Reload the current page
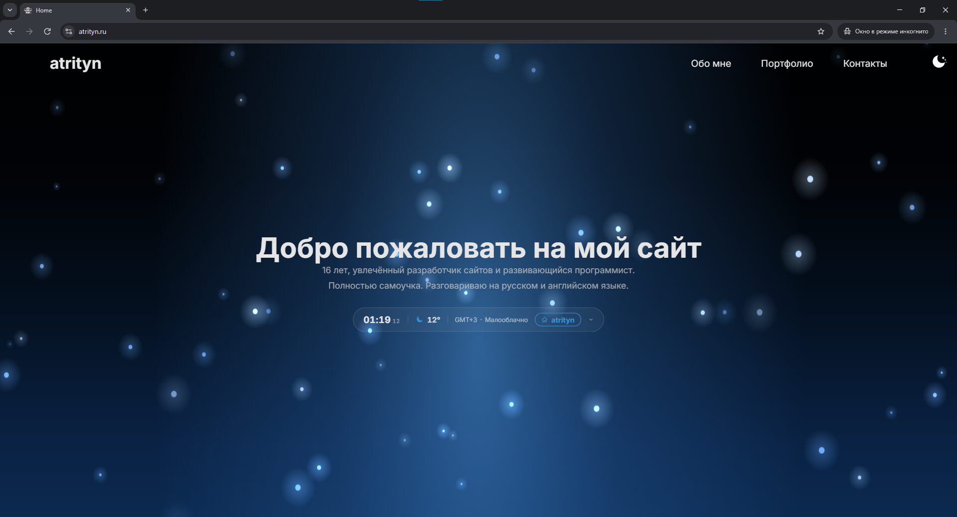 [47, 31]
